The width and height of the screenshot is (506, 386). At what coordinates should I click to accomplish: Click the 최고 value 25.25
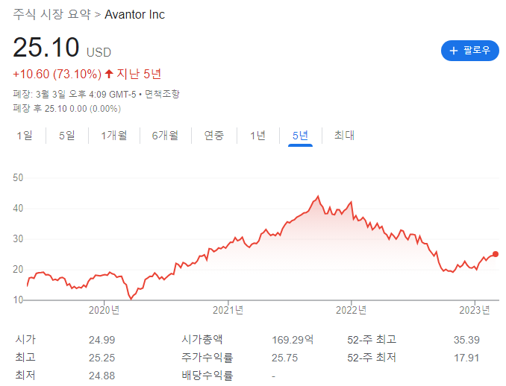coord(102,358)
